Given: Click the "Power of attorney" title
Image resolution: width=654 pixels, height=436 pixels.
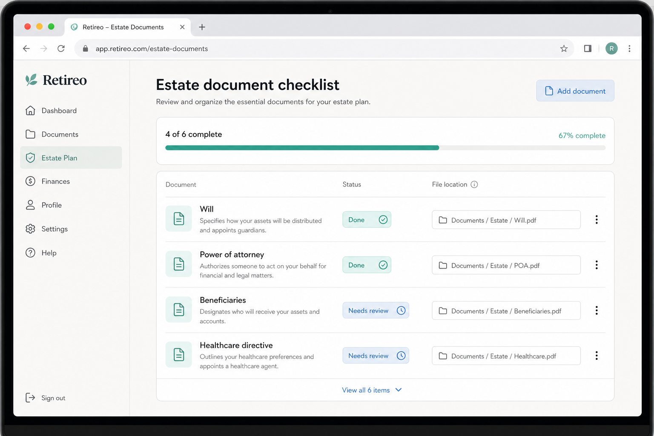Looking at the screenshot, I should pyautogui.click(x=232, y=255).
